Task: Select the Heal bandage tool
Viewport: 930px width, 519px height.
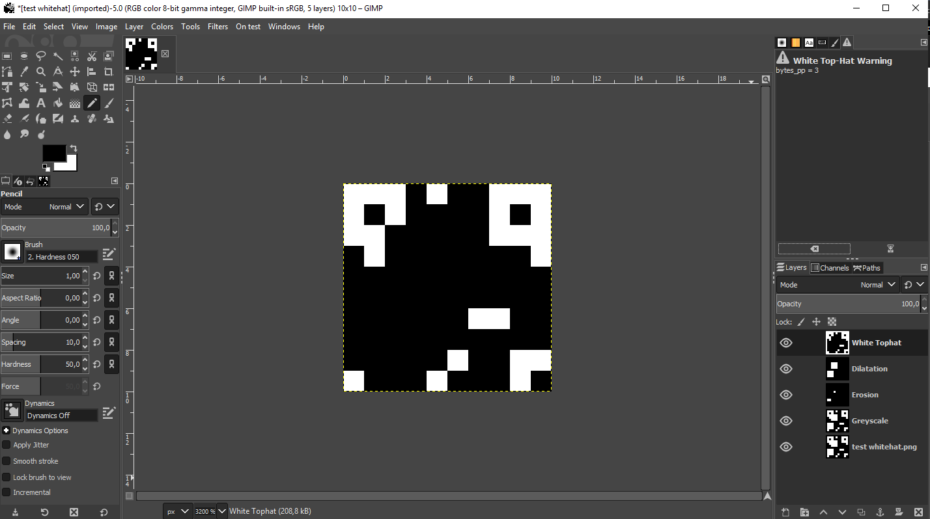Action: pos(92,118)
